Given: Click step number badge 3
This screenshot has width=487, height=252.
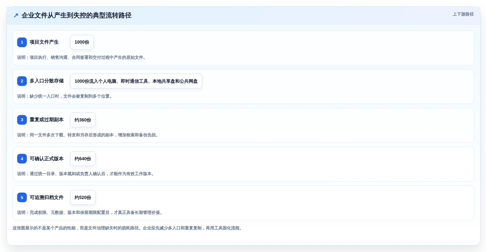Looking at the screenshot, I should click(22, 120).
